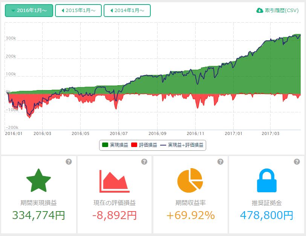Open help for 期間収益率 card
This screenshot has height=236, width=306.
point(220,162)
